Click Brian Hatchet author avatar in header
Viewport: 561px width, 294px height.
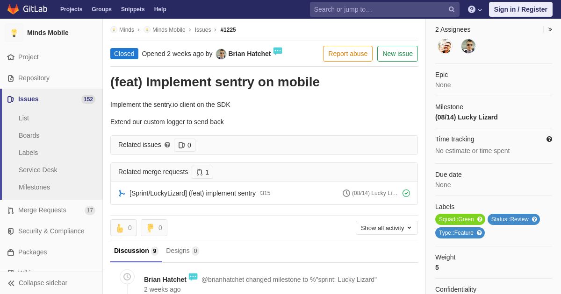coord(221,54)
